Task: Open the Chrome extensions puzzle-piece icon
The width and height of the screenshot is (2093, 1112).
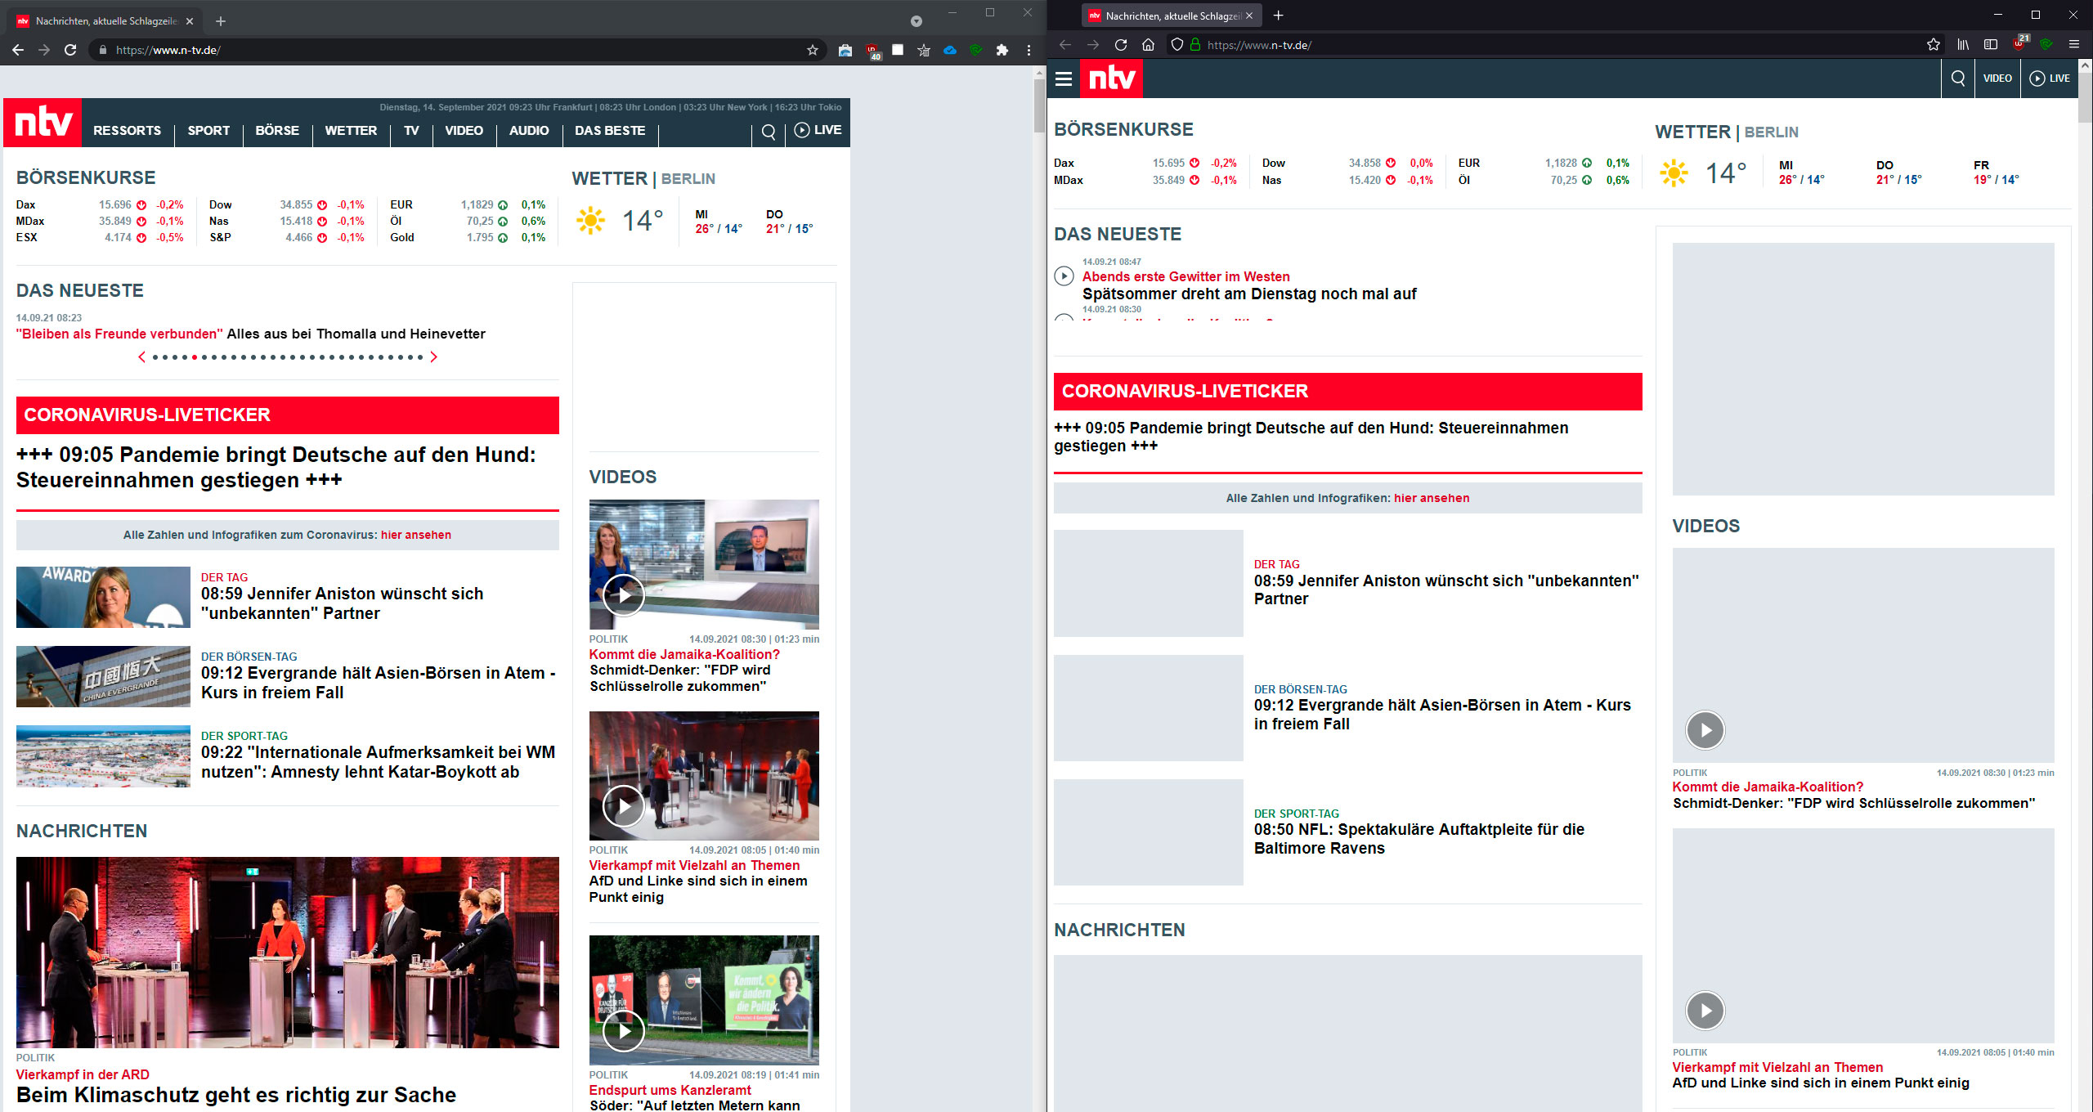Action: tap(1003, 50)
